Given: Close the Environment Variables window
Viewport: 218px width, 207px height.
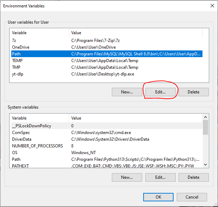Looking at the screenshot, I should tap(212, 6).
